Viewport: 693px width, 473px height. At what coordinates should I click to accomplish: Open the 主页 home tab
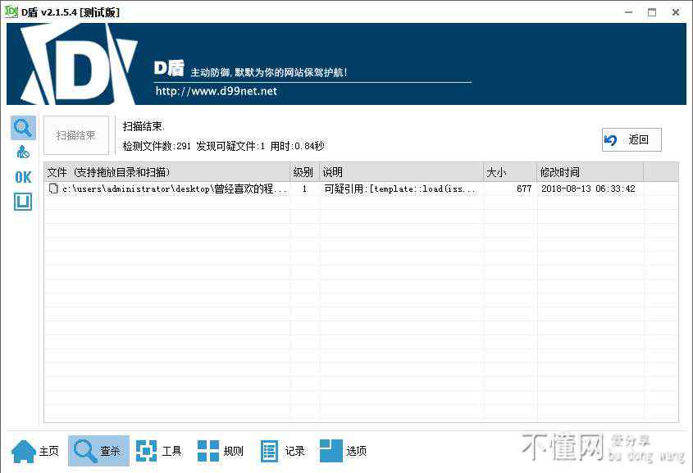click(36, 451)
